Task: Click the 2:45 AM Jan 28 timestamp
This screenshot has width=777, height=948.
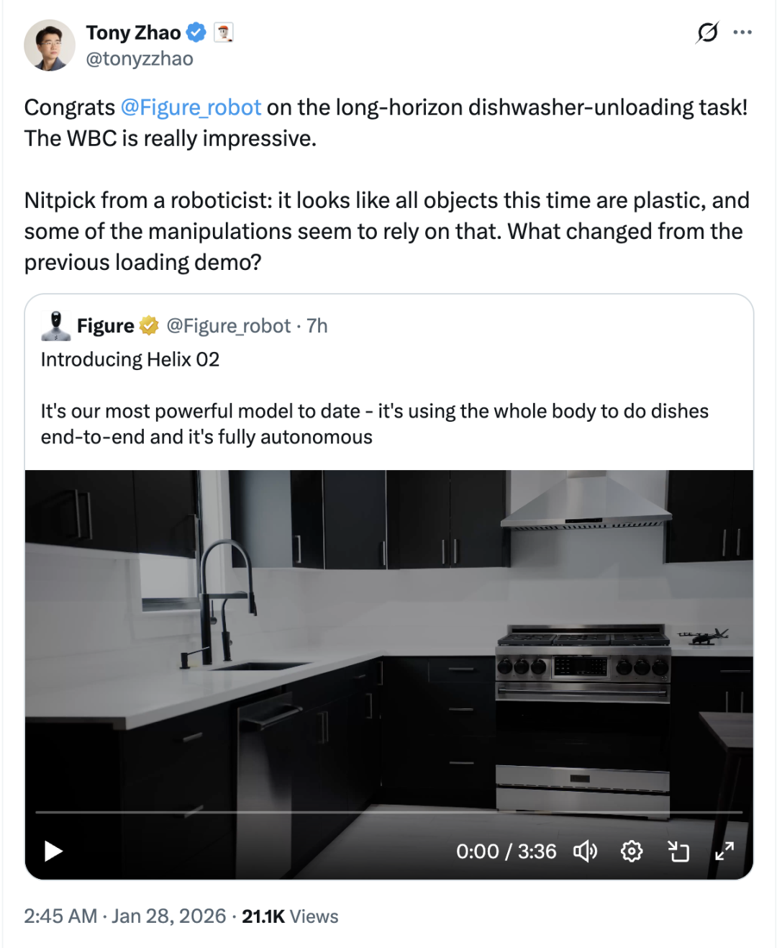Action: [125, 916]
